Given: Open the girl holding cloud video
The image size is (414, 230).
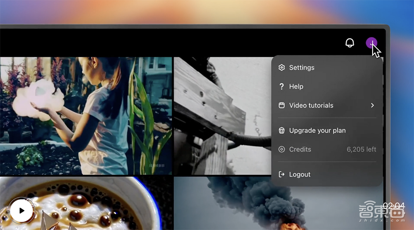Looking at the screenshot, I should point(86,116).
